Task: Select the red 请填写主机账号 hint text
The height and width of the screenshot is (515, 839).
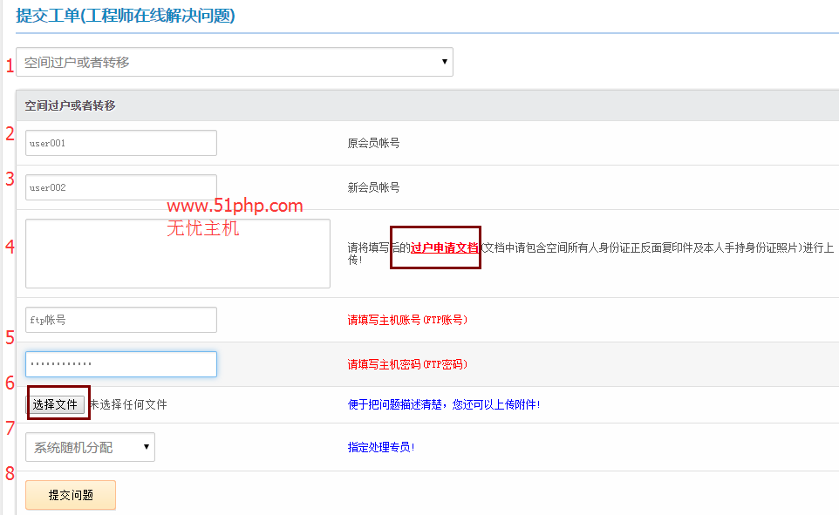Action: 407,320
